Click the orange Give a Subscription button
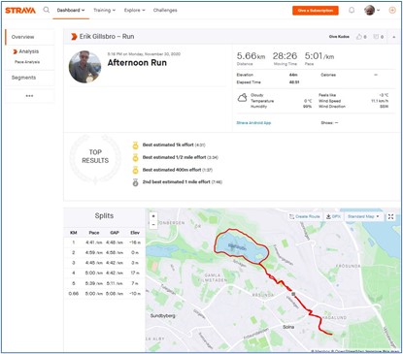Viewport: 403px width, 354px height. (316, 11)
